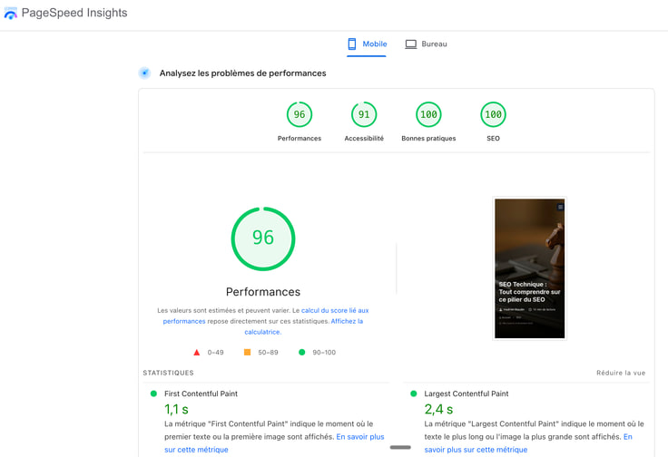Click Réduire la vue to collapse statistics

coord(621,373)
